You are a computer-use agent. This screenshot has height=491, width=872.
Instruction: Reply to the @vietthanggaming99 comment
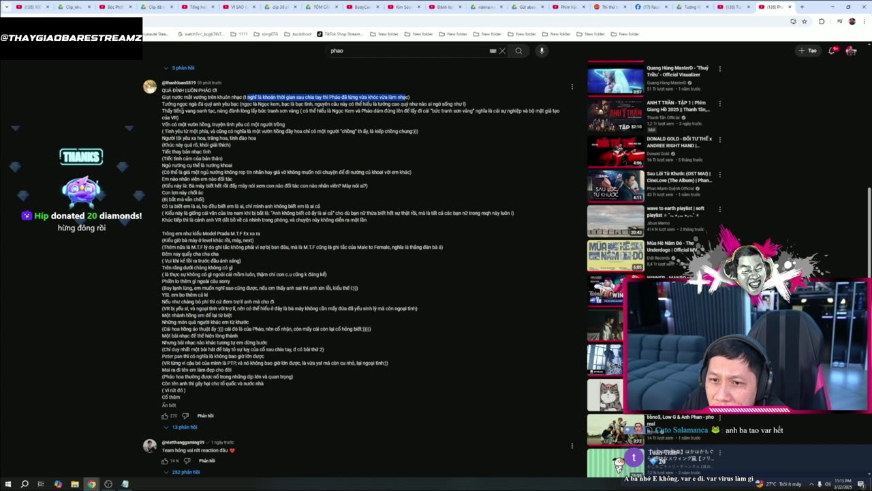(x=206, y=461)
